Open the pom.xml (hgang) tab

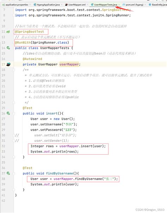133,5
